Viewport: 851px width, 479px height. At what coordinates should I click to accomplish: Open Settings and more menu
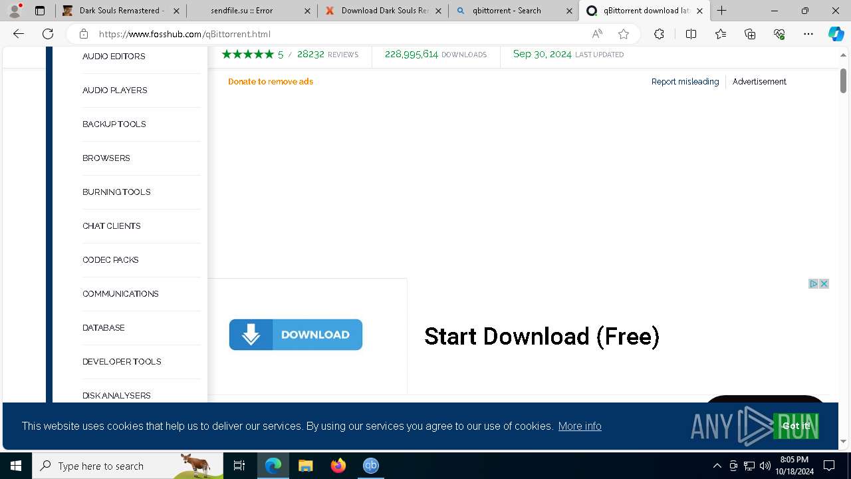pyautogui.click(x=808, y=34)
